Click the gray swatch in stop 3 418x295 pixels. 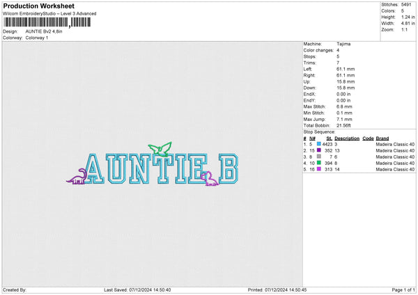click(x=319, y=157)
